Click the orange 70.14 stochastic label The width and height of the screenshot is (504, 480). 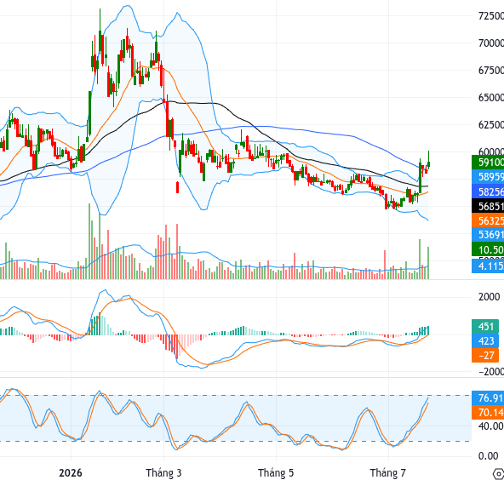point(488,412)
